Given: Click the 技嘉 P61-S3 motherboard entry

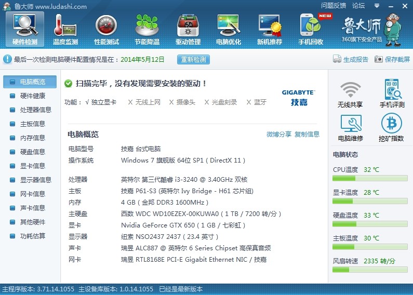Looking at the screenshot, I should coord(187,191).
